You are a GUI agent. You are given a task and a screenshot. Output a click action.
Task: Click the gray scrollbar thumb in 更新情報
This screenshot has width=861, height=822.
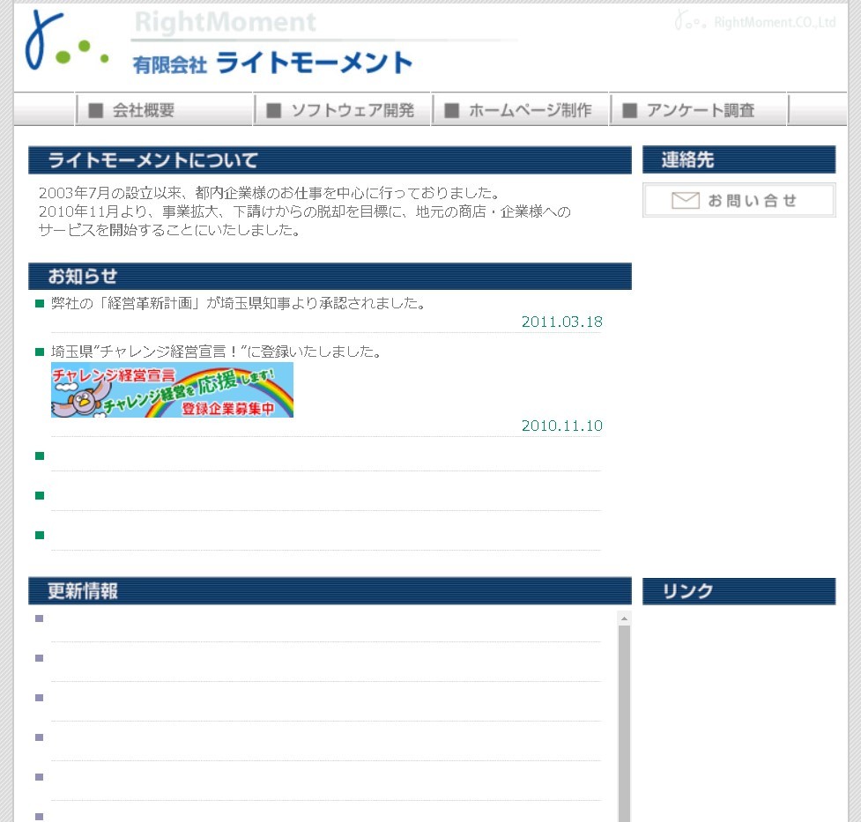pos(624,722)
